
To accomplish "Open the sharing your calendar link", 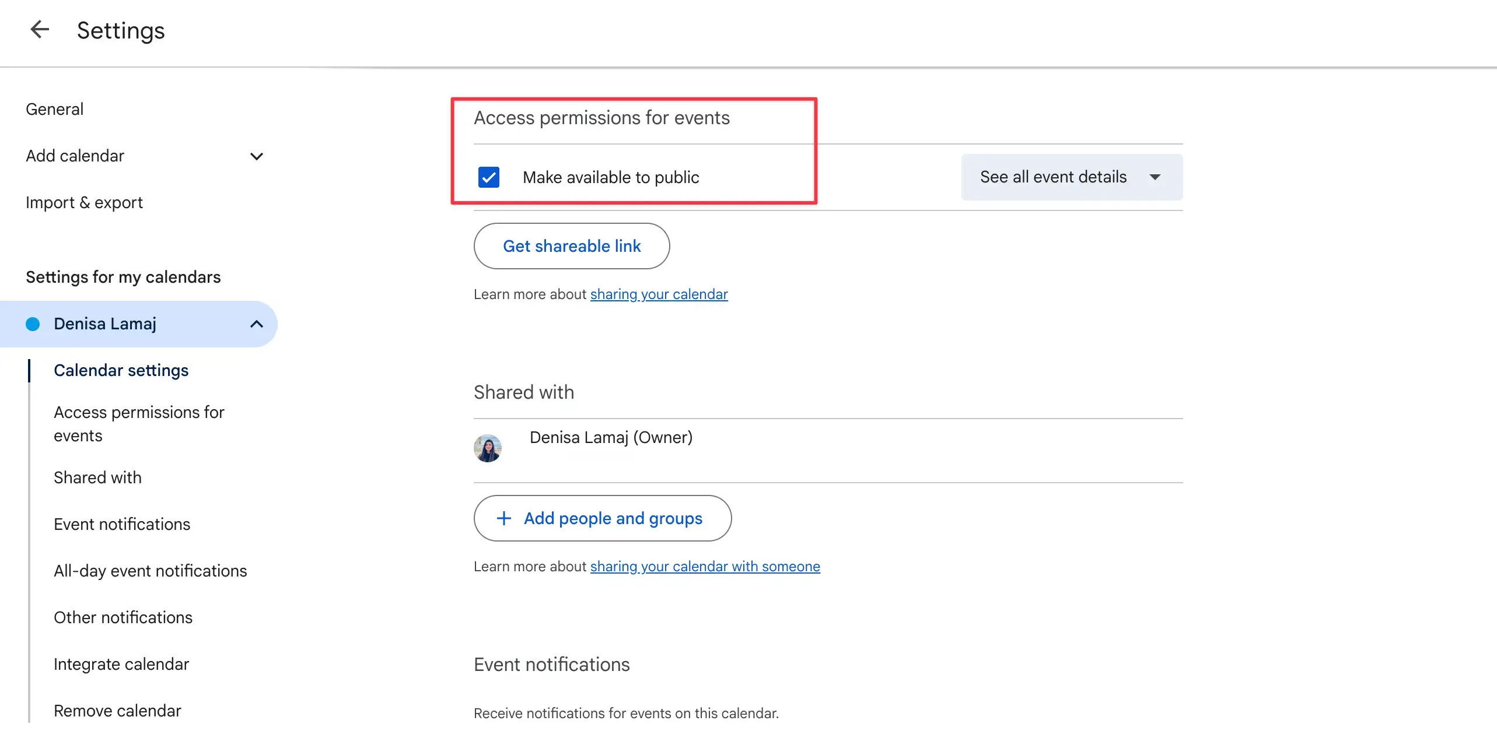I will click(x=659, y=294).
